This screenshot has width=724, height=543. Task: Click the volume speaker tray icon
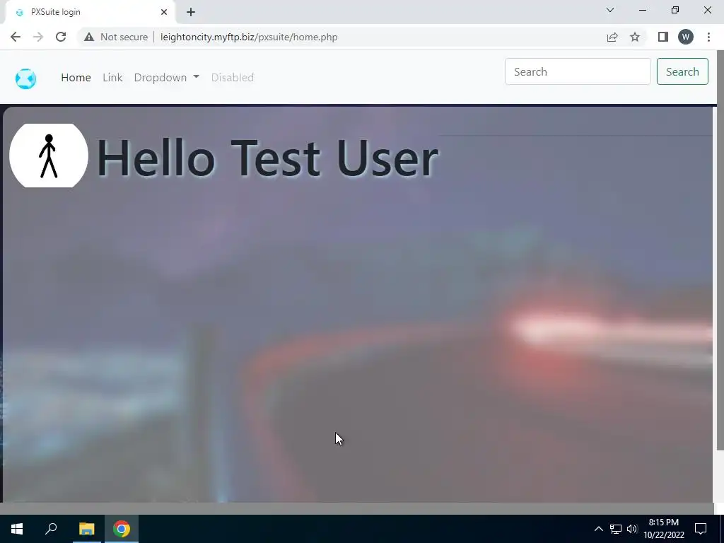632,529
